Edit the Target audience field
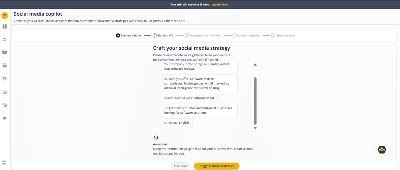The height and width of the screenshot is (170, 400). (199, 110)
